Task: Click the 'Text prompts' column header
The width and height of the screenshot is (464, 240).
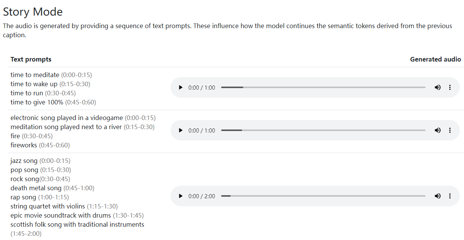Action: click(31, 59)
